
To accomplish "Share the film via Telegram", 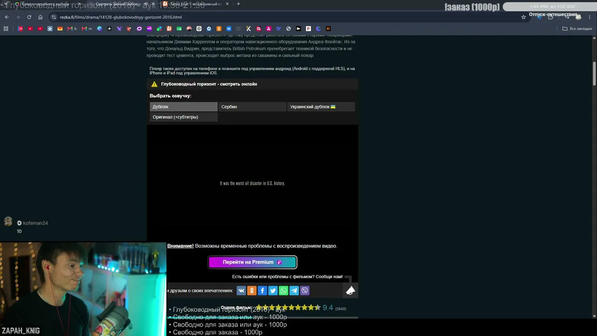I will pyautogui.click(x=294, y=291).
